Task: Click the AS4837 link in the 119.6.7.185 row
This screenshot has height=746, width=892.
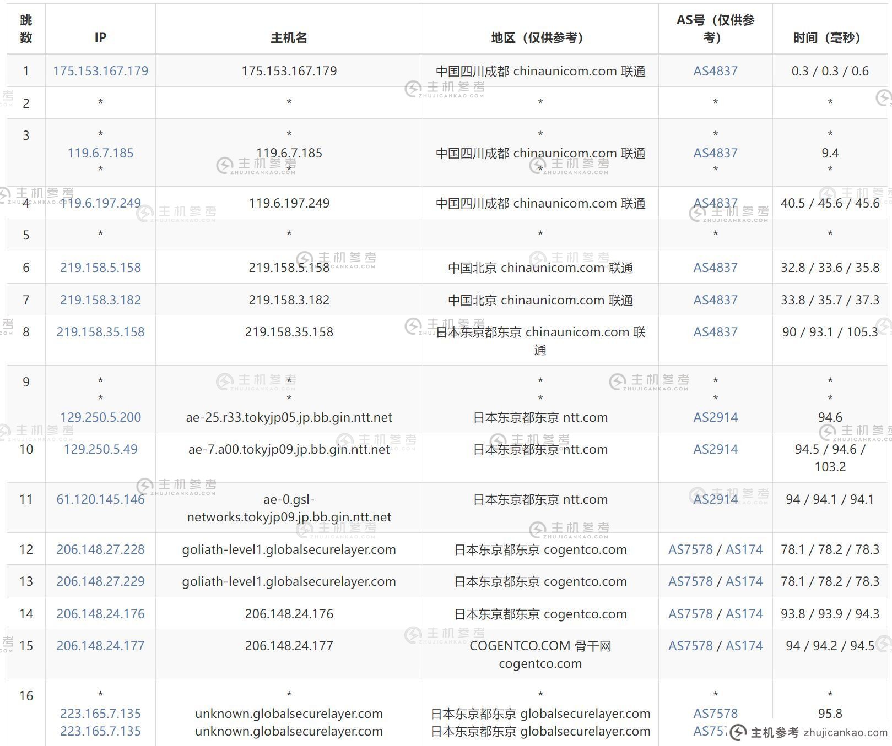Action: point(715,153)
